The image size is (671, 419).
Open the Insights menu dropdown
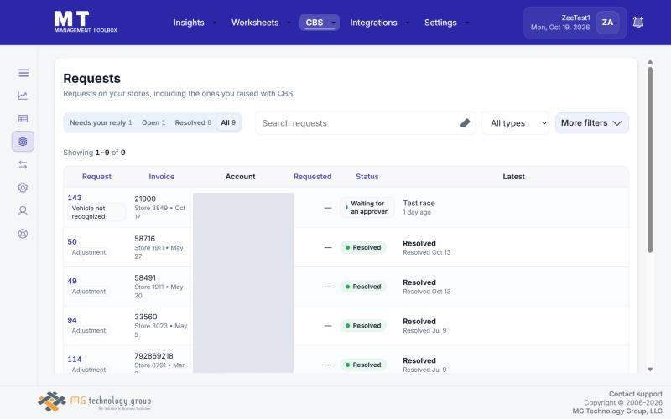pyautogui.click(x=195, y=23)
